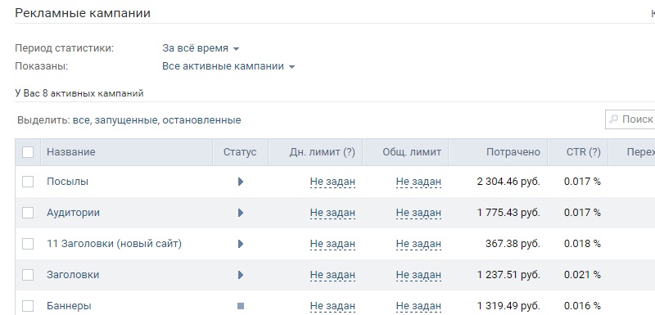The height and width of the screenshot is (315, 655).
Task: Edit total limit Не задан for Аудитории
Action: (418, 214)
